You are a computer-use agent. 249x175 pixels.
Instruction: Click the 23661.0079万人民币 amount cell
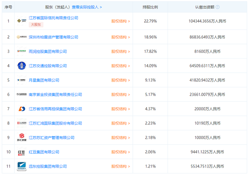(207, 94)
